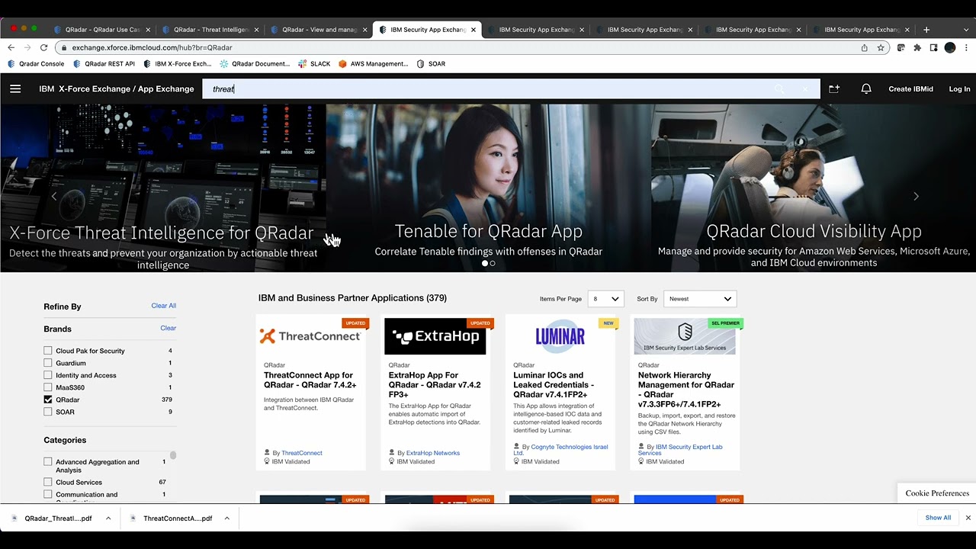Open ThreatConnect App for QRadar title

310,380
